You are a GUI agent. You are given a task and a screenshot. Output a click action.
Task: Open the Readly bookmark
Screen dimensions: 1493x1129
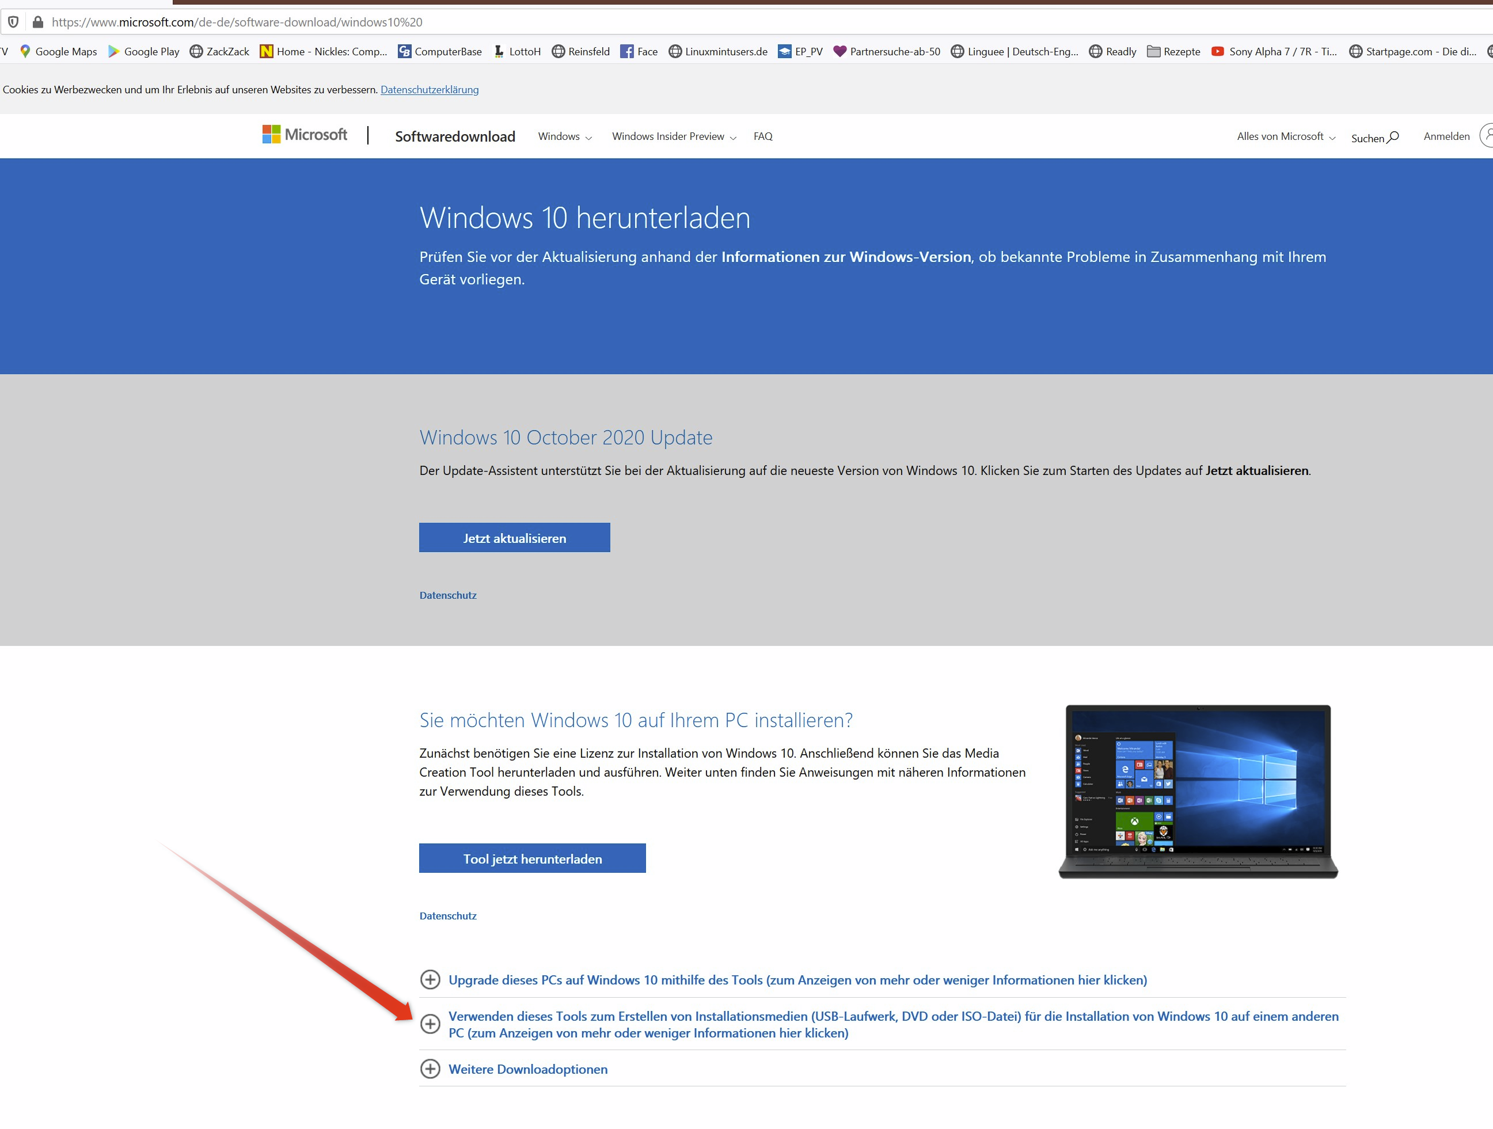point(1112,51)
